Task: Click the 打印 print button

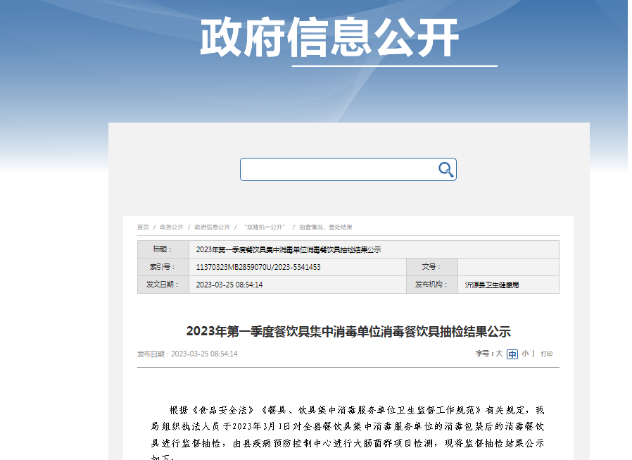Action: [547, 354]
